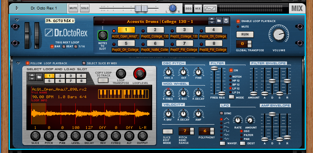Click the slice Output knob
Screen dimensions: 313x153
(143, 136)
